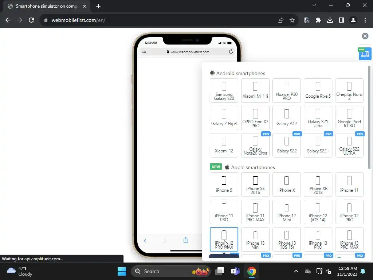Choose the Oneplus Nord 2 device
373x280 pixels.
click(x=349, y=91)
